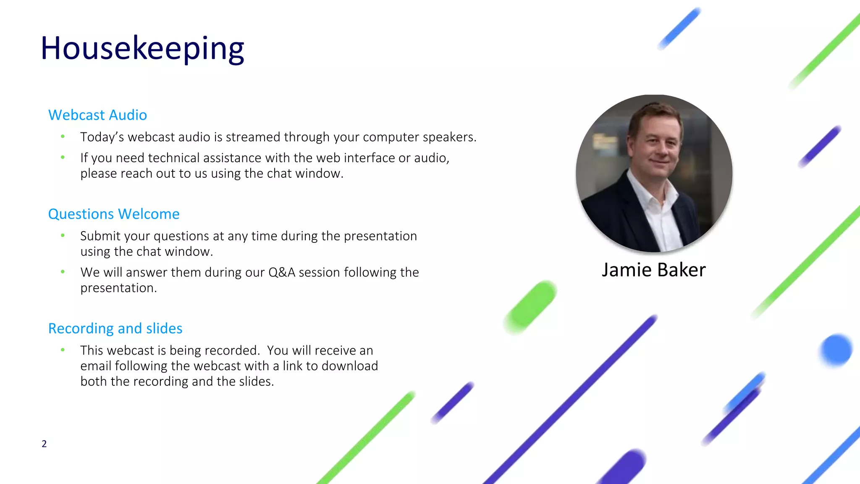Click the short purple streak right of photo
The height and width of the screenshot is (484, 860).
pyautogui.click(x=819, y=147)
